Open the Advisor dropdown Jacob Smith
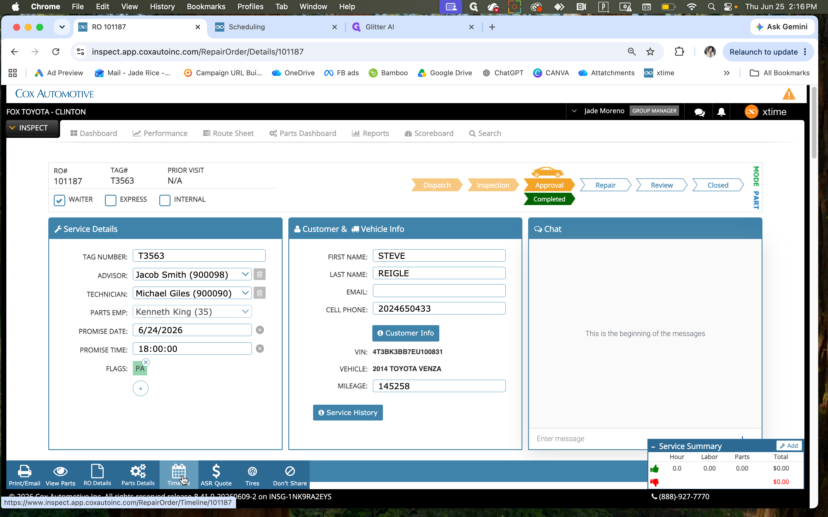Image resolution: width=828 pixels, height=517 pixels. coord(192,274)
